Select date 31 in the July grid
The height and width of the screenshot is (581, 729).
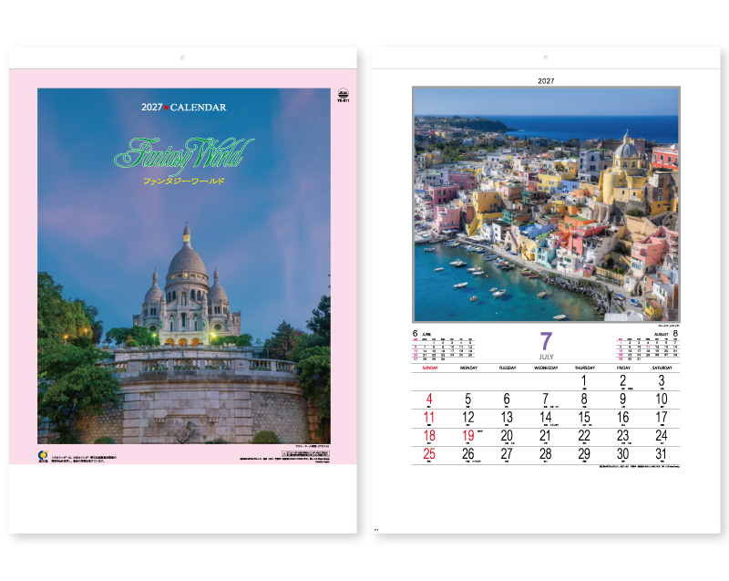tap(662, 454)
